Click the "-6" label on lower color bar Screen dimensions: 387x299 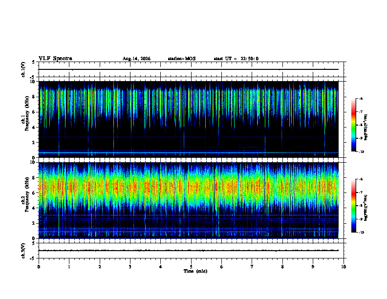tap(361, 179)
